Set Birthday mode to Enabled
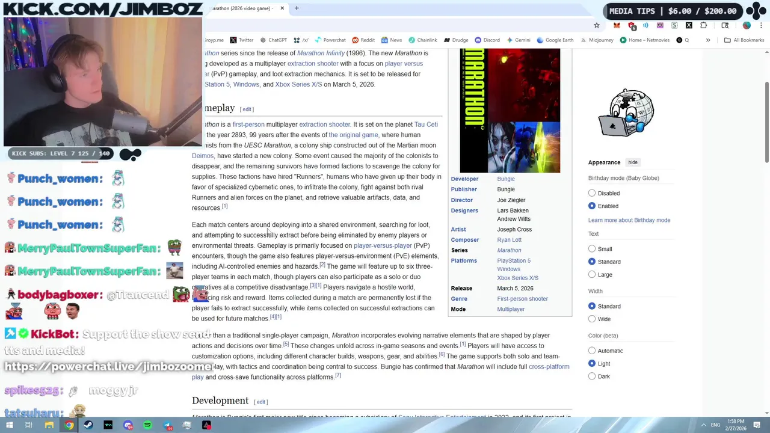The width and height of the screenshot is (770, 433). (x=592, y=206)
